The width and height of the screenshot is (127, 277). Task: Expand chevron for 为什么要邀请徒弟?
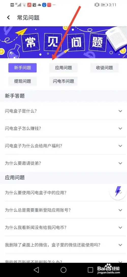click(x=120, y=163)
